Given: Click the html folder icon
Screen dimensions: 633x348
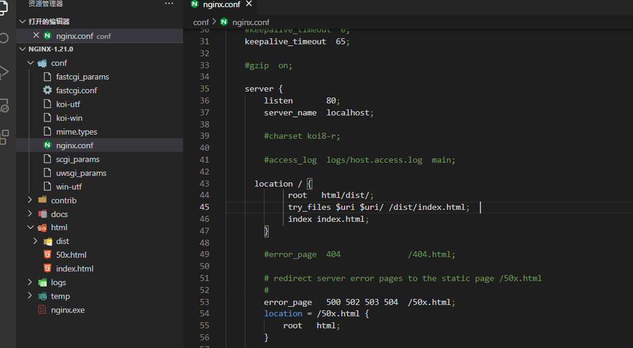Looking at the screenshot, I should coord(42,228).
